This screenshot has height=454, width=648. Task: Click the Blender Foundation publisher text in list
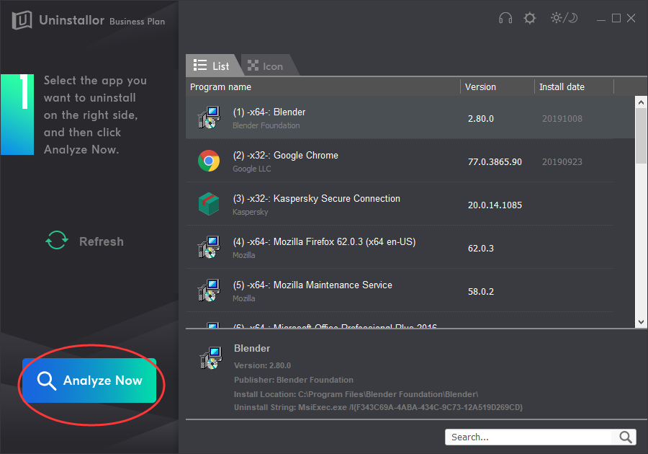coord(266,125)
